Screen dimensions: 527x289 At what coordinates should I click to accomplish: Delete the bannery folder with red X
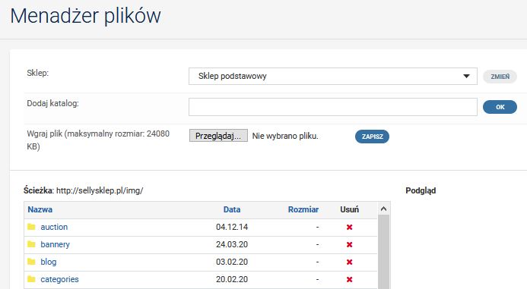349,245
